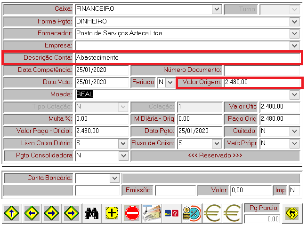Viewport: 307px width, 226px height.
Task: Click the Descrição Conta text field
Action: pyautogui.click(x=187, y=58)
